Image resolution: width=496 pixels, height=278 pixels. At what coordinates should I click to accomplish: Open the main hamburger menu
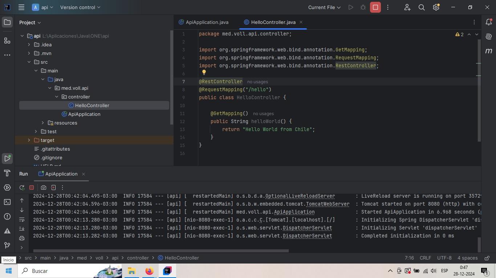click(x=21, y=7)
